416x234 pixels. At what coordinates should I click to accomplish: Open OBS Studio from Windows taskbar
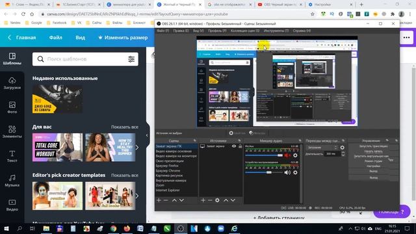(x=181, y=228)
